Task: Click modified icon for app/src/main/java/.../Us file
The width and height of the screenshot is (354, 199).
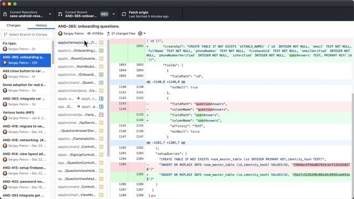Action: point(101,91)
